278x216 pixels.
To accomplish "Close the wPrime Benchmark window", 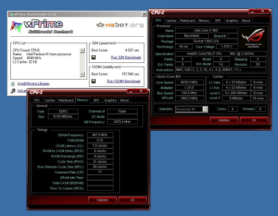I will 144,14.
